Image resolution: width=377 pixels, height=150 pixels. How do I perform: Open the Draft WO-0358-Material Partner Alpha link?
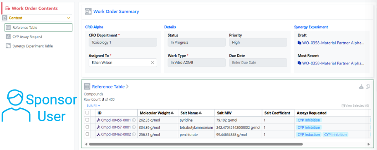tap(333, 43)
